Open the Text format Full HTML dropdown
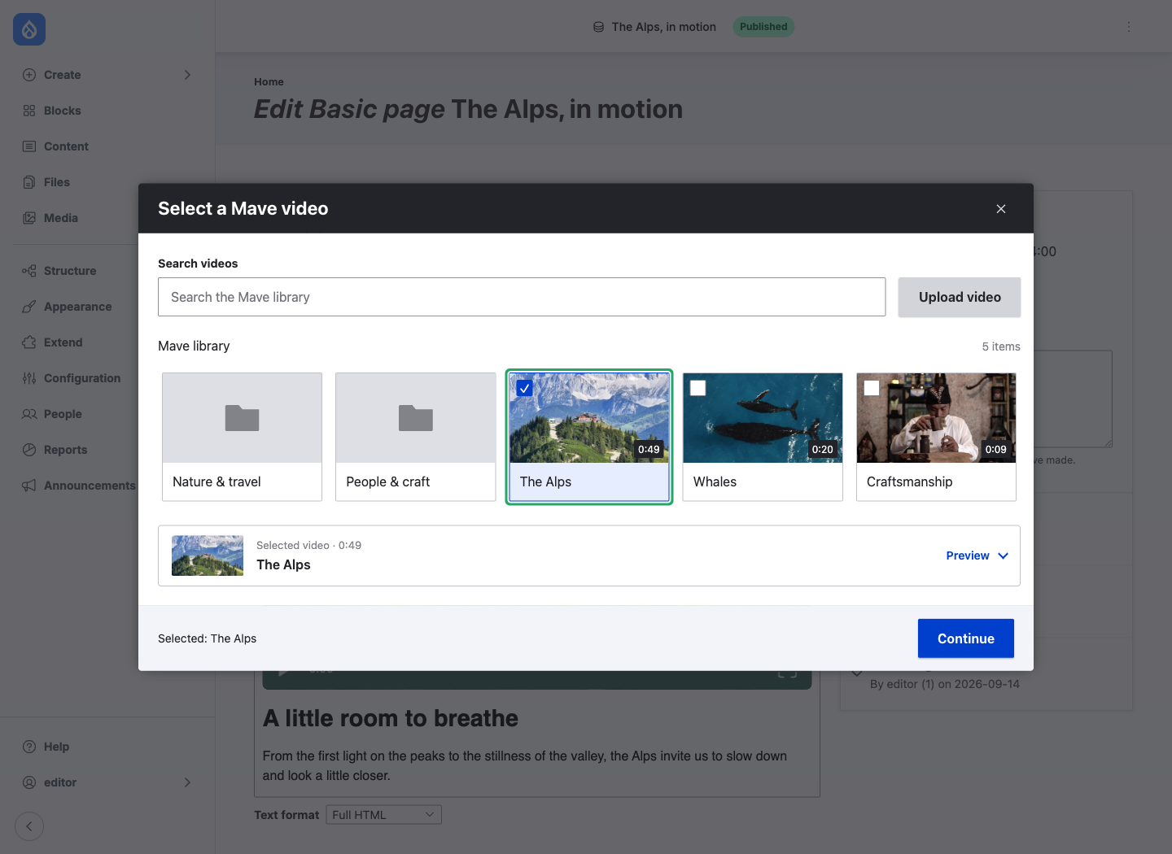Image resolution: width=1172 pixels, height=854 pixels. click(384, 815)
